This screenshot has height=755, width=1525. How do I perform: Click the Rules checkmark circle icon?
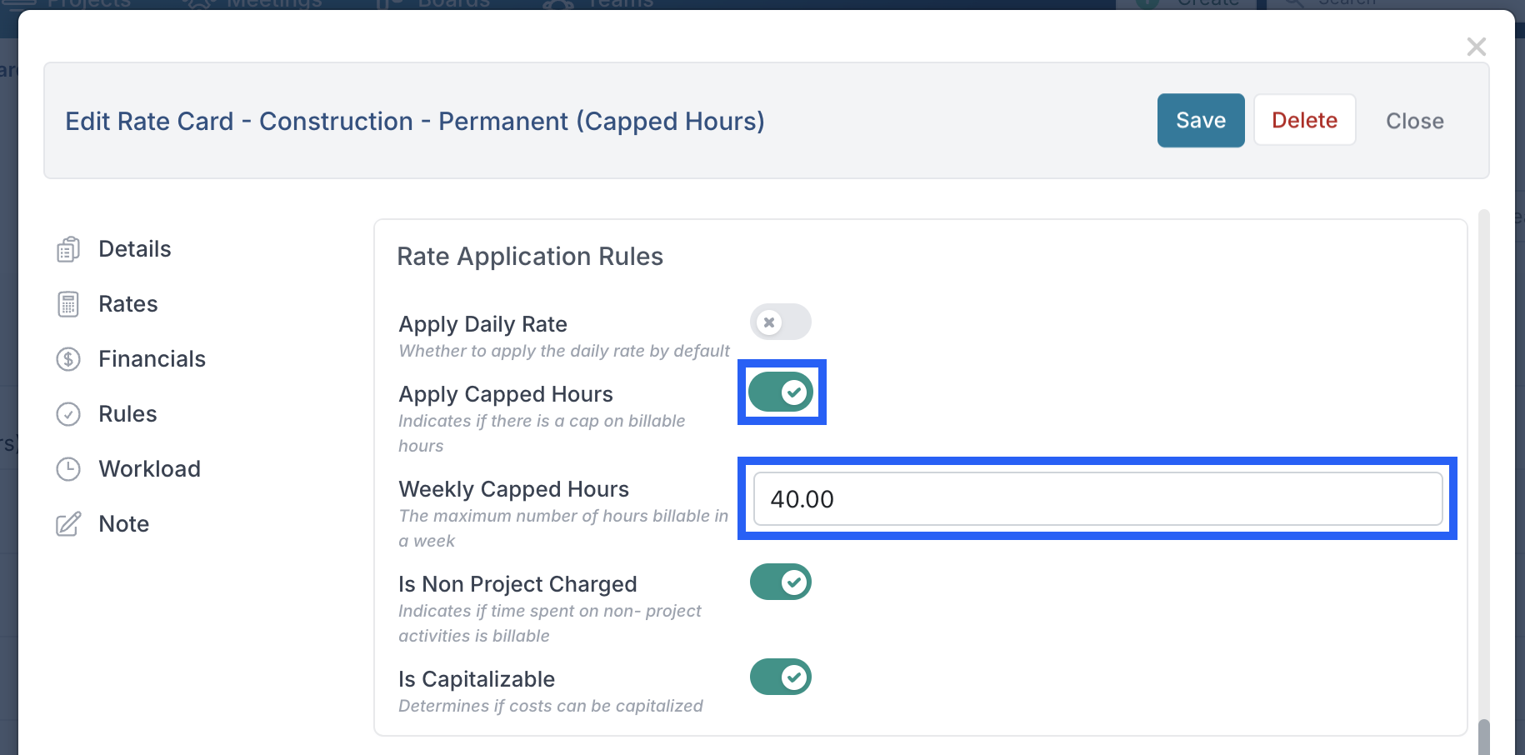coord(68,414)
